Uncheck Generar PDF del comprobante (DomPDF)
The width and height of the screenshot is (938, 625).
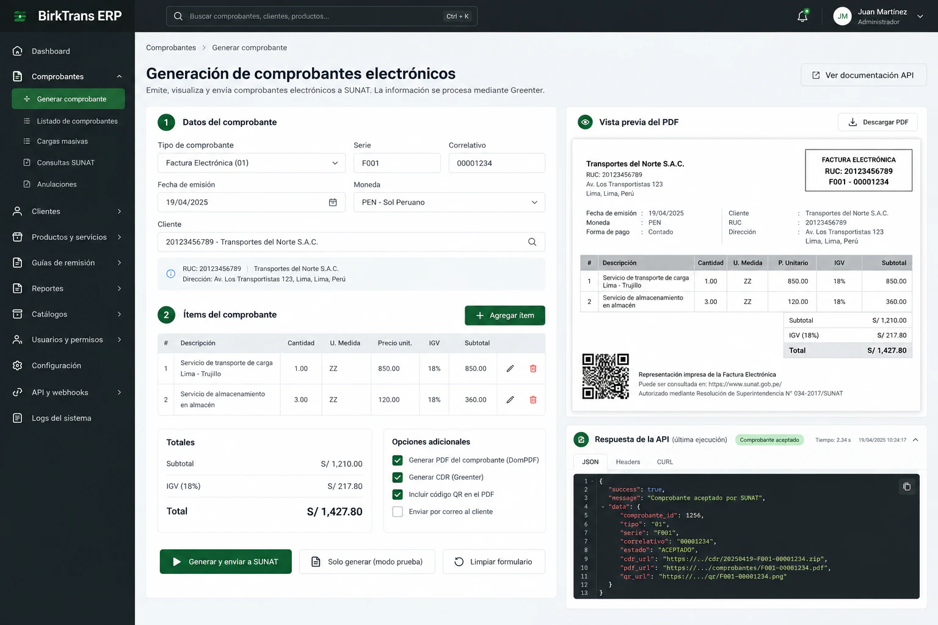[398, 460]
